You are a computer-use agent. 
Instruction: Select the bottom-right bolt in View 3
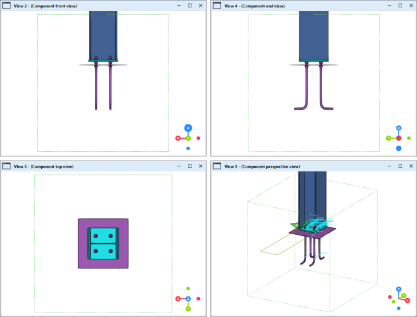tap(111, 251)
